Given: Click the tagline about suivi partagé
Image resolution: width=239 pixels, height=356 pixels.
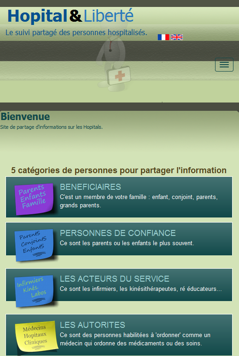Looking at the screenshot, I should (76, 32).
